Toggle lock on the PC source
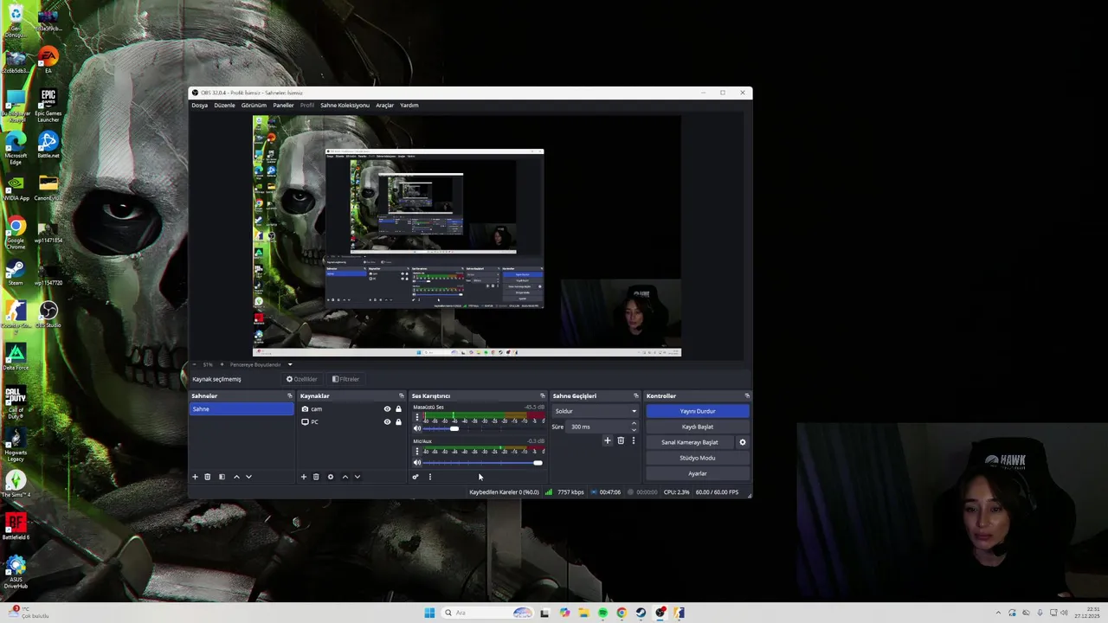 pos(398,422)
